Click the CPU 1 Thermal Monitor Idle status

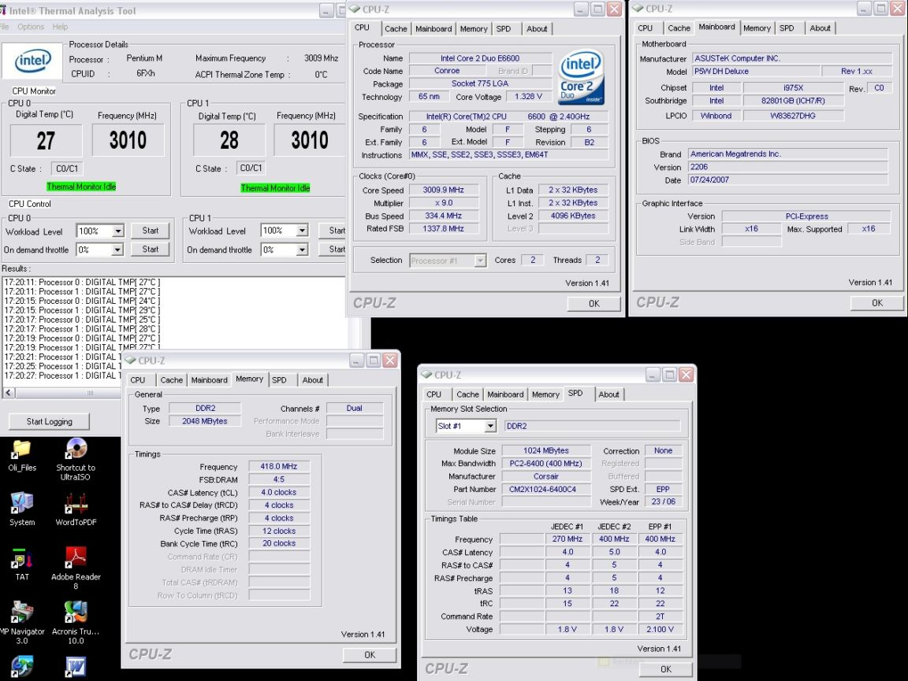coord(275,188)
